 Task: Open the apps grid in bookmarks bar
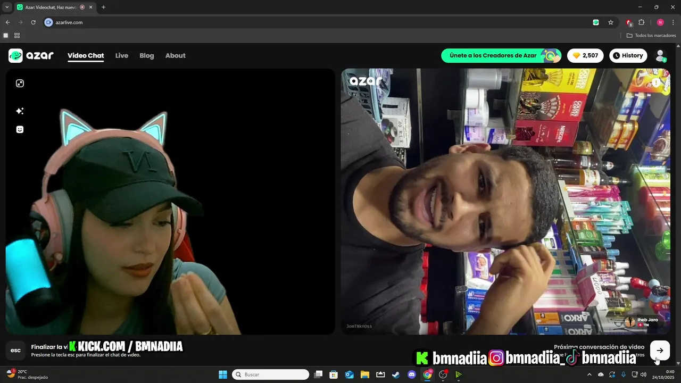17,36
